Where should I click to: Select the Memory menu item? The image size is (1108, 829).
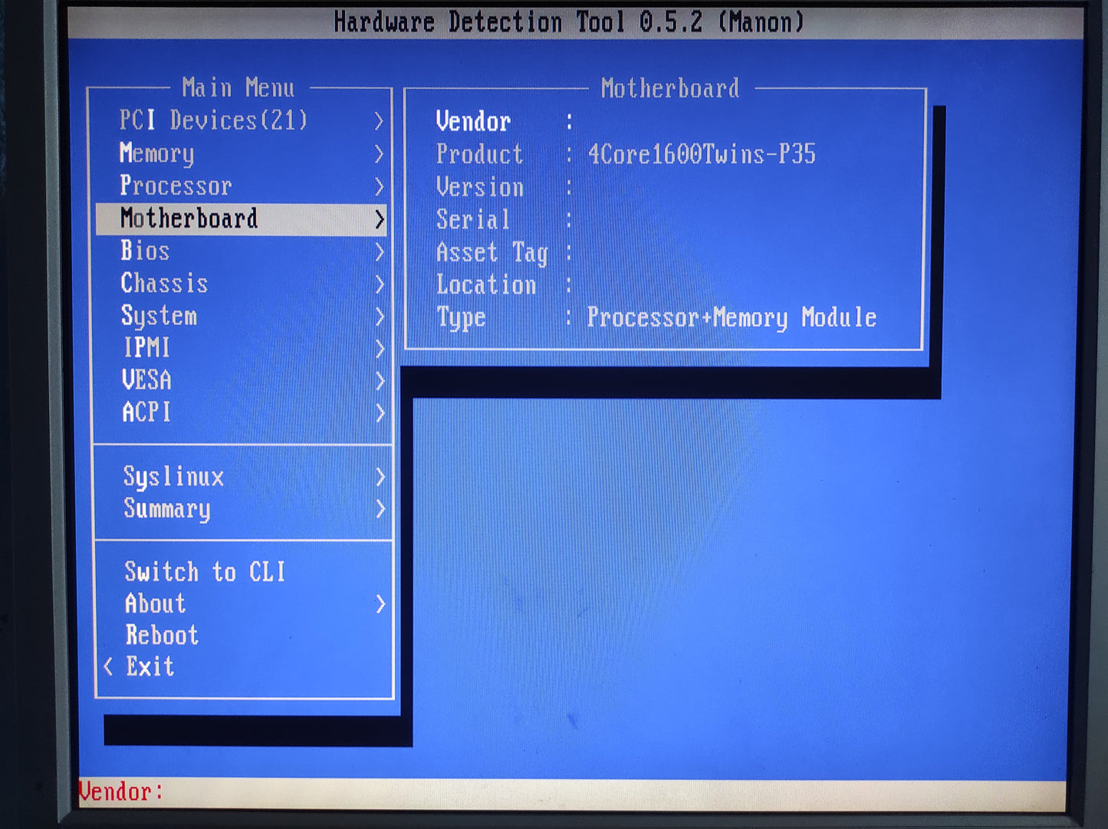tap(157, 153)
